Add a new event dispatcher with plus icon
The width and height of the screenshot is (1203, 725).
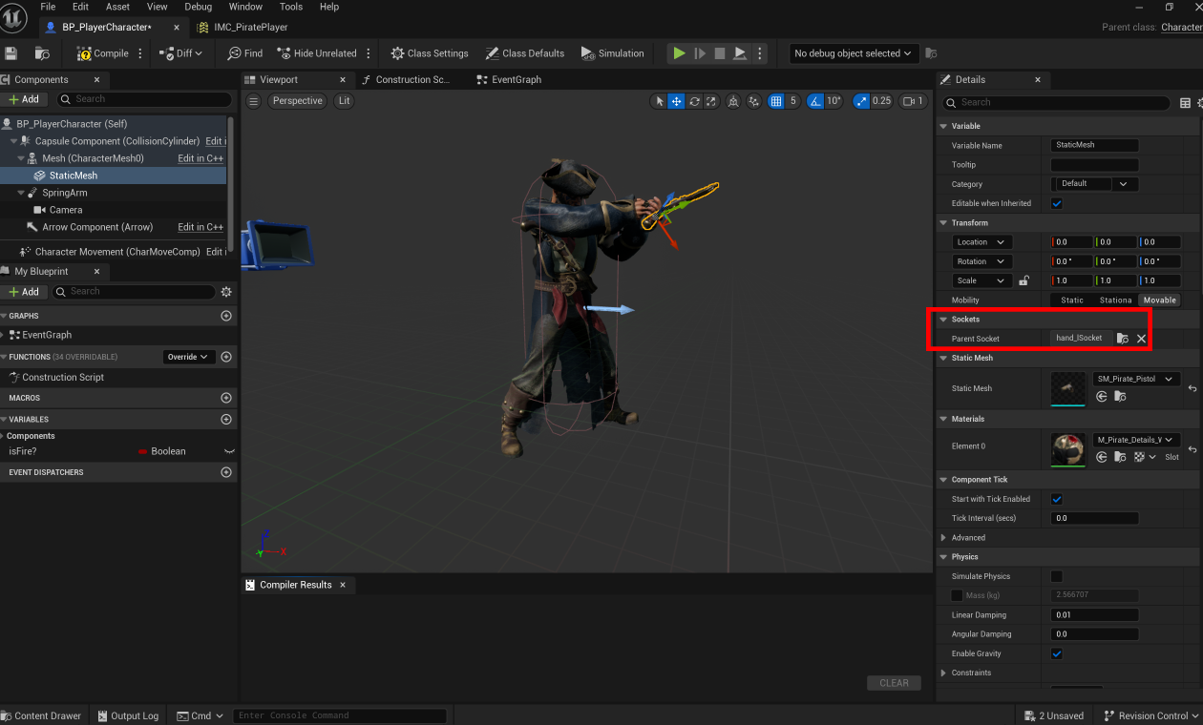[x=226, y=472]
